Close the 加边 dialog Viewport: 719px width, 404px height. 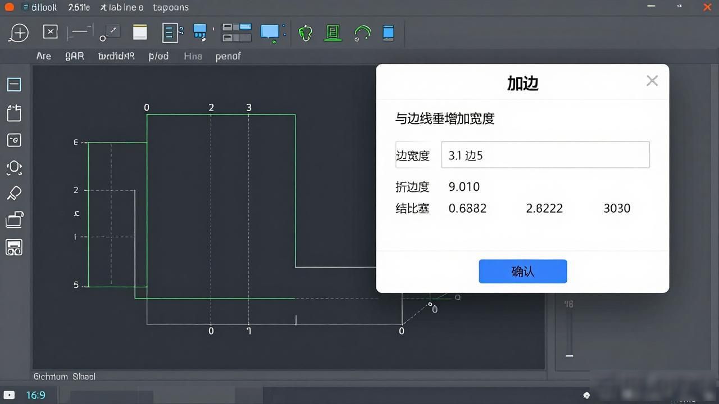(652, 81)
